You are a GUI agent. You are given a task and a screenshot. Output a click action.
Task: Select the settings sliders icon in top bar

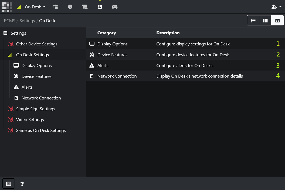click(x=100, y=7)
